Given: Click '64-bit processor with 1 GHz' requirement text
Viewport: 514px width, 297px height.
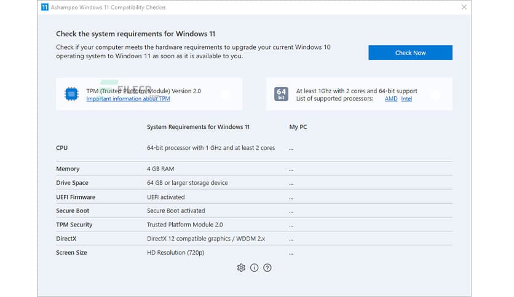Looking at the screenshot, I should (x=211, y=148).
